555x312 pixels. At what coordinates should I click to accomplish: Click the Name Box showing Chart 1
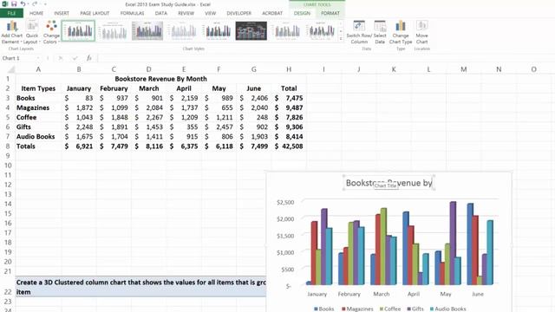(x=17, y=58)
